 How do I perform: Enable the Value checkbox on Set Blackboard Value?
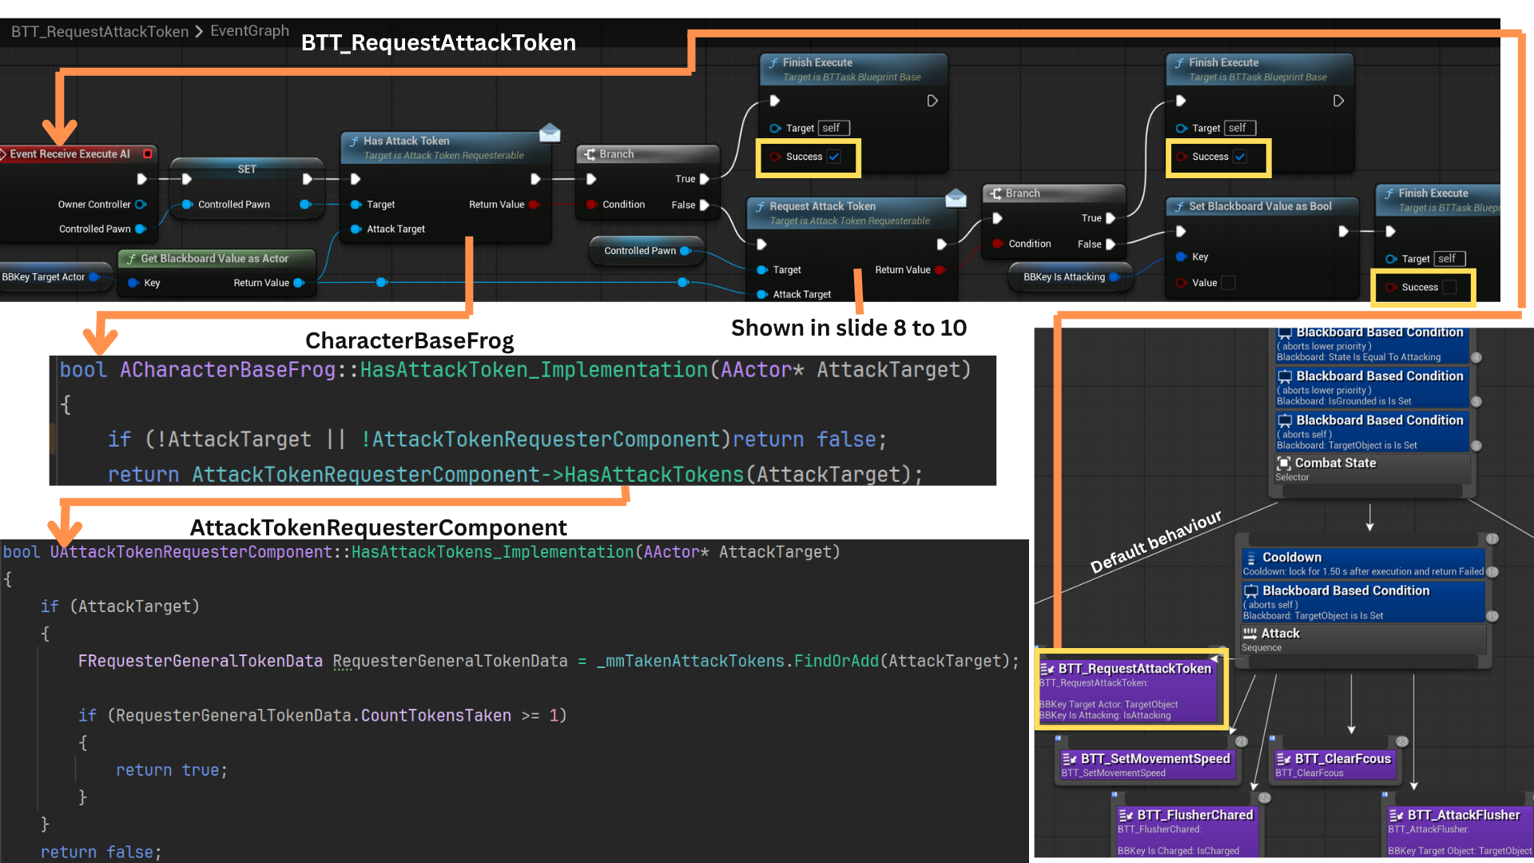(1229, 283)
